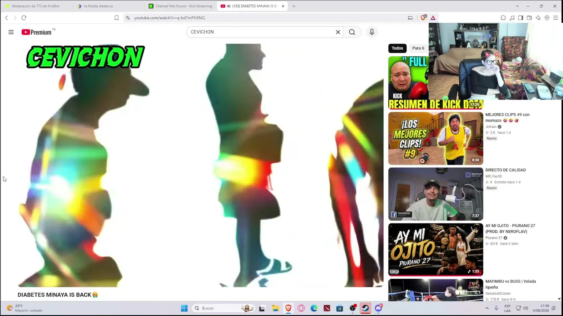The height and width of the screenshot is (316, 563).
Task: Go back to the previous page
Action: (6, 18)
